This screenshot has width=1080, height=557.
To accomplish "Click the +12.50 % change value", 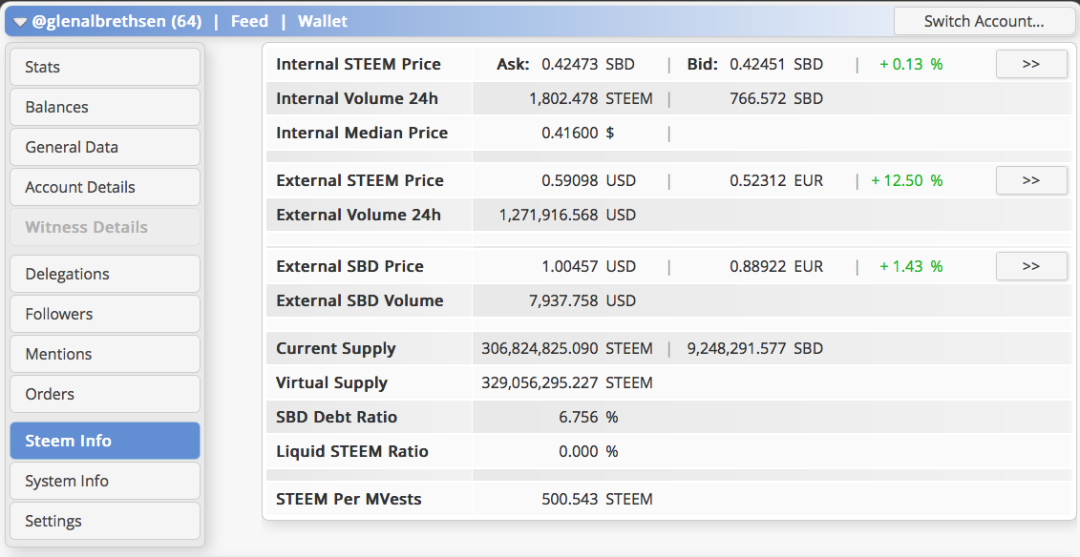I will point(907,180).
